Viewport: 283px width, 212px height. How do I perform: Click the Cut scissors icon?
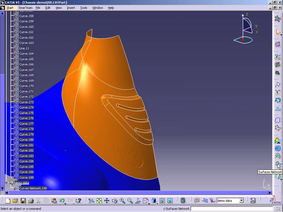pos(38,201)
